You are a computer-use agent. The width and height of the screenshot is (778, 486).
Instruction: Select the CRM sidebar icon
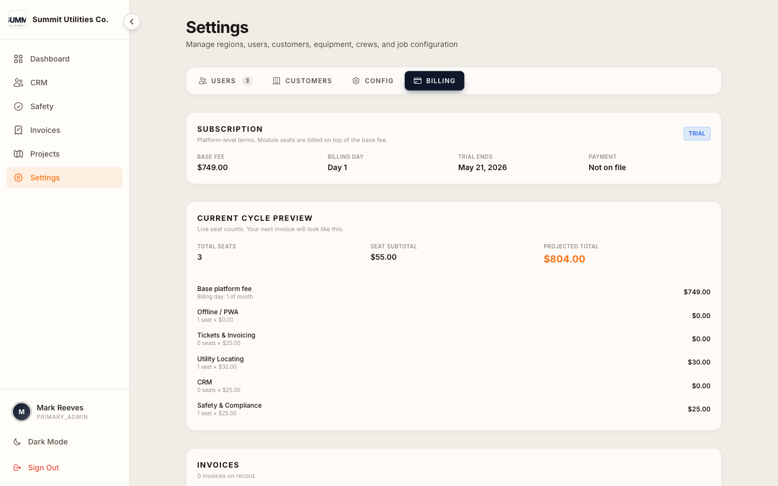tap(19, 83)
